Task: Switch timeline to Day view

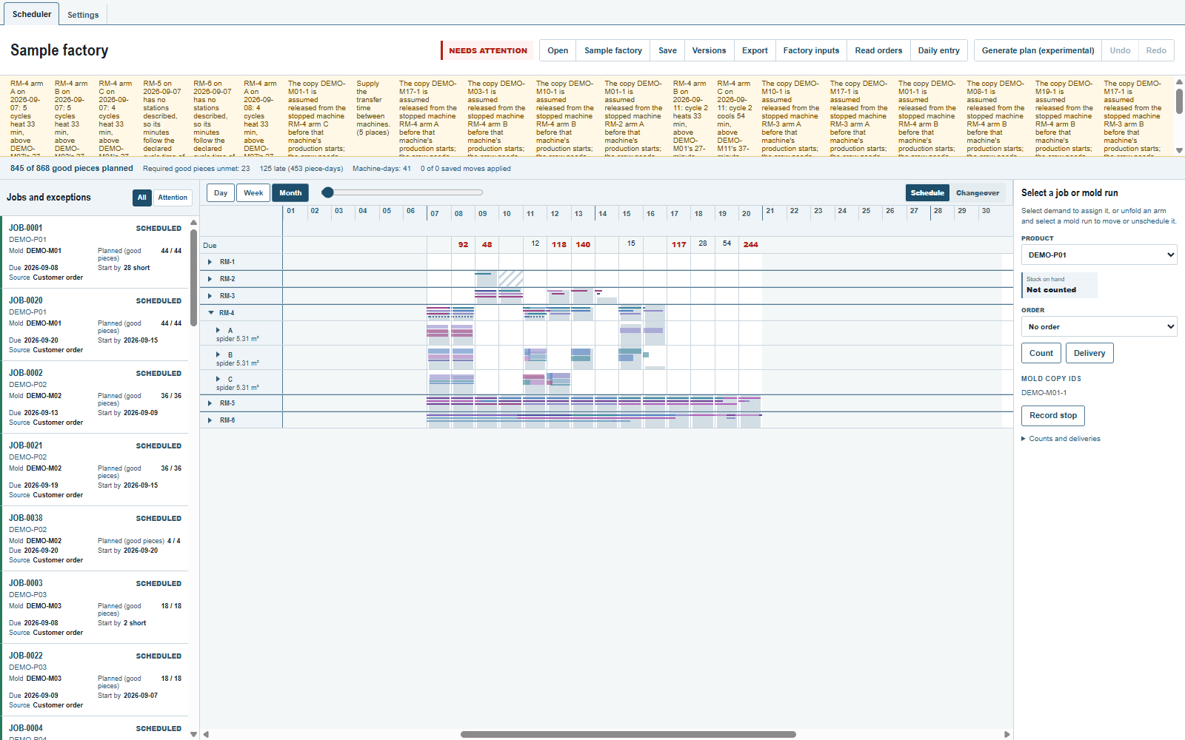Action: click(221, 193)
